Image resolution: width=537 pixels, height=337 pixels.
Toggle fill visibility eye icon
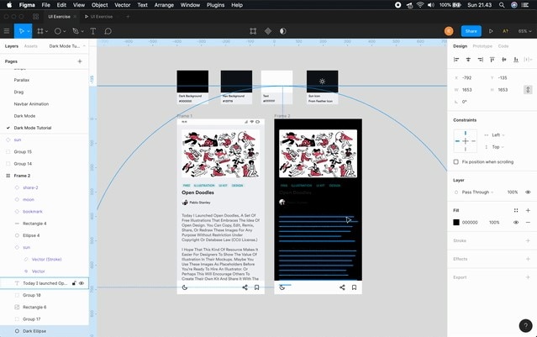(x=516, y=222)
